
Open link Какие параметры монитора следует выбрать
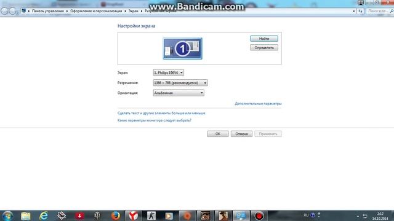coord(155,120)
